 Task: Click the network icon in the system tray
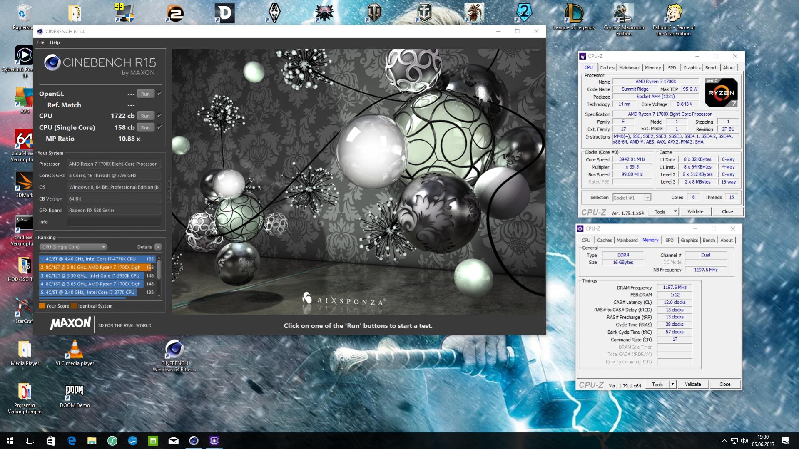[734, 441]
